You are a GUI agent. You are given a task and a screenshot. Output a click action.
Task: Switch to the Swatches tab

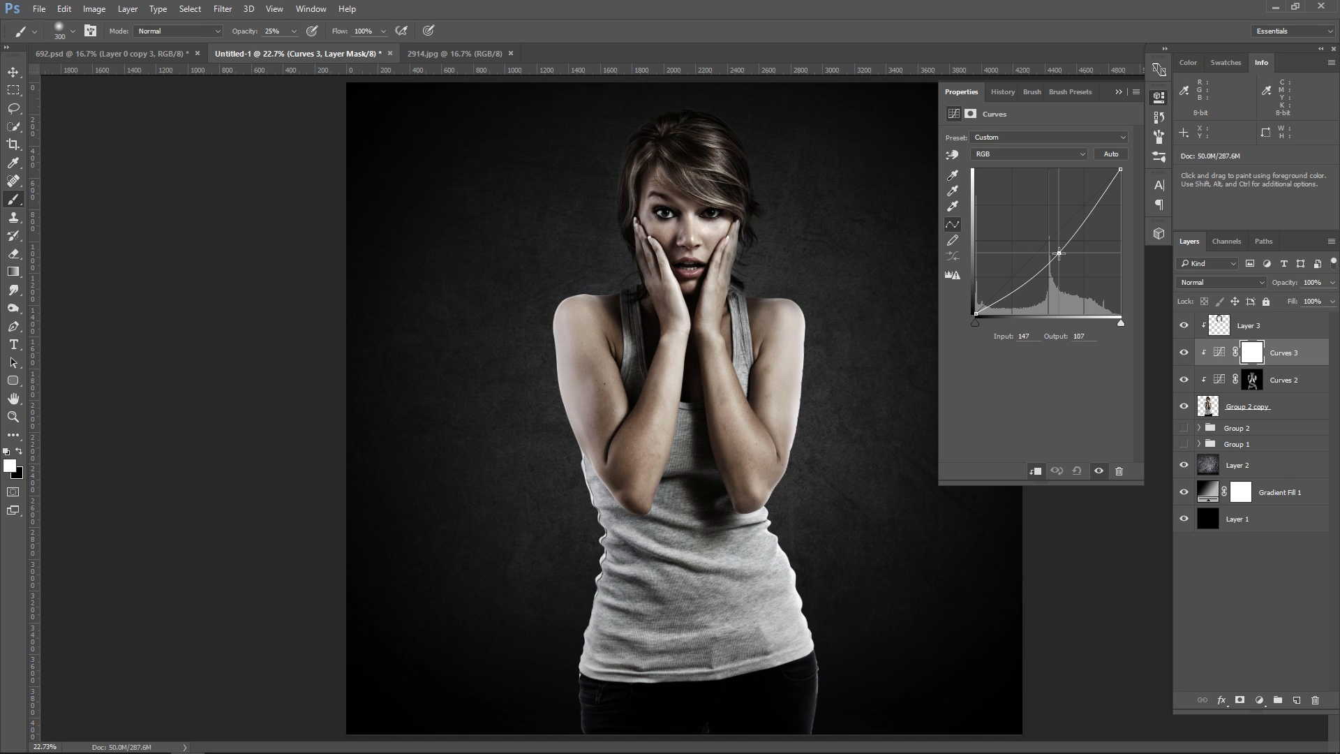1226,63
